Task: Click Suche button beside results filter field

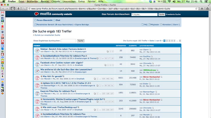Action: 81,41
